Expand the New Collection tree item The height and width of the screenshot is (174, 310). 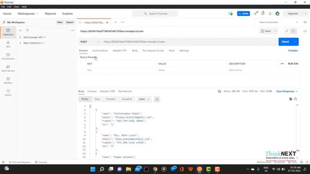coord(20,43)
